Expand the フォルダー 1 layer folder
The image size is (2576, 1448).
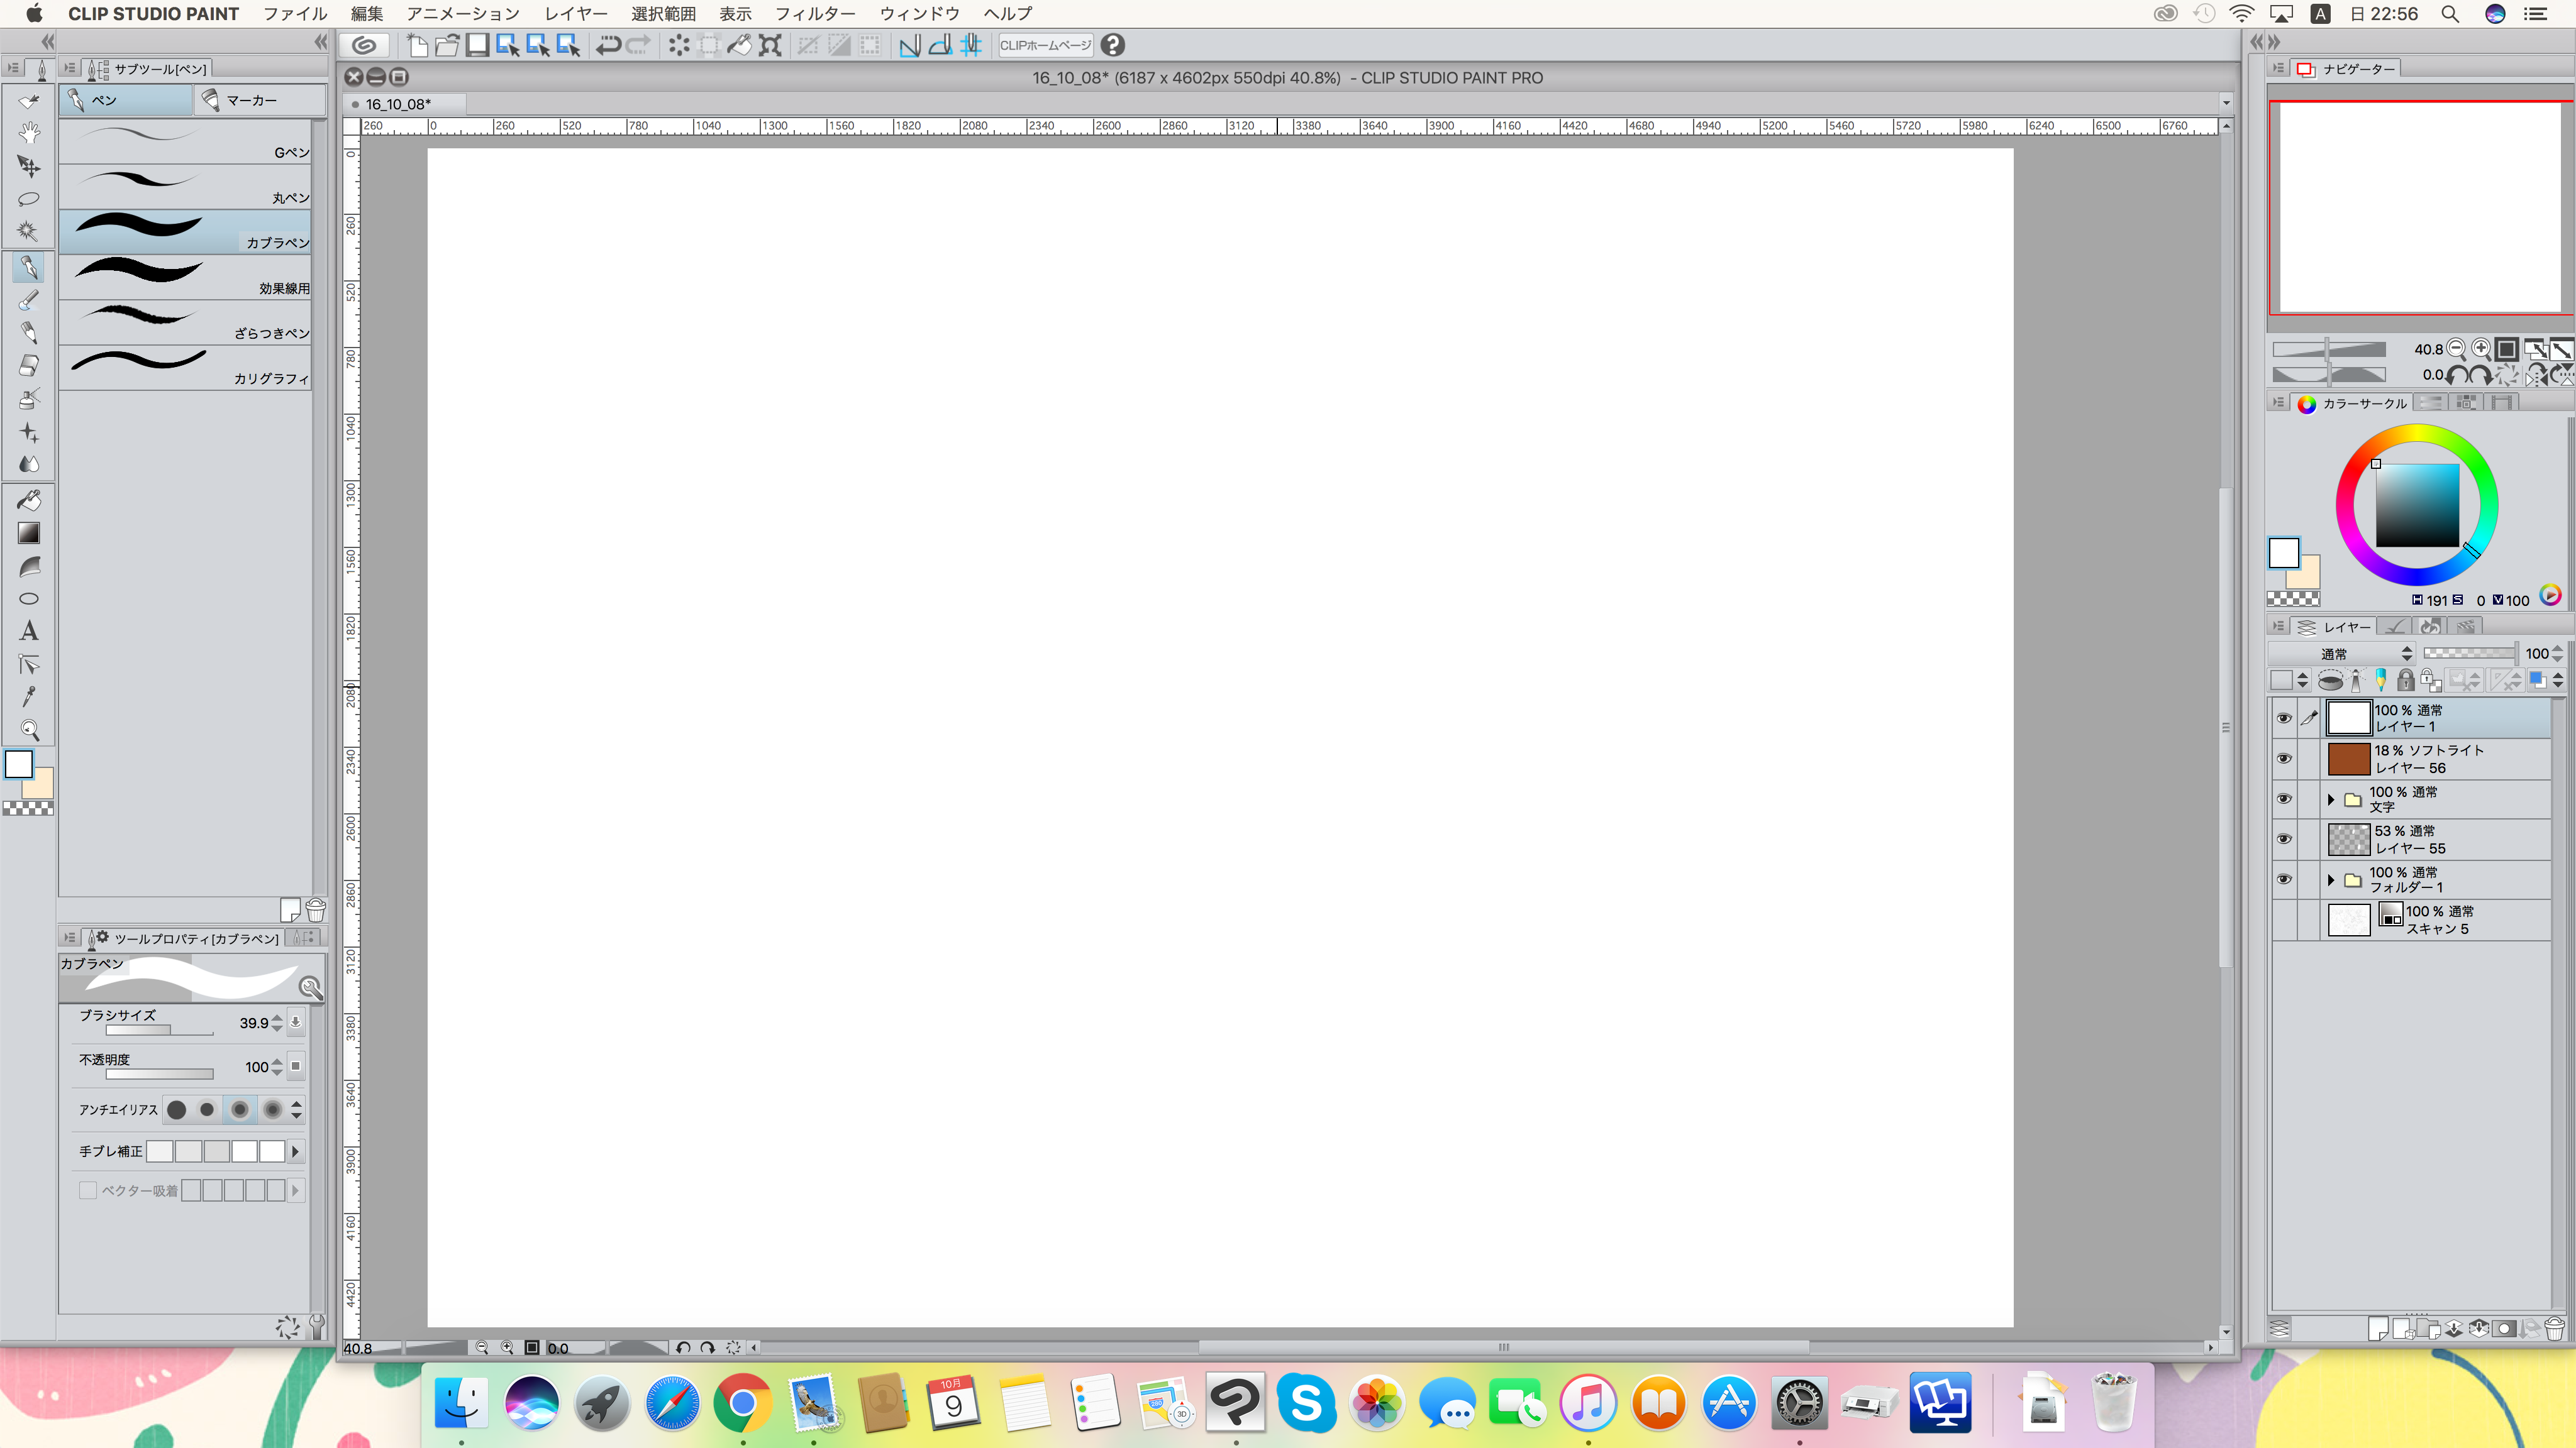pyautogui.click(x=2330, y=879)
